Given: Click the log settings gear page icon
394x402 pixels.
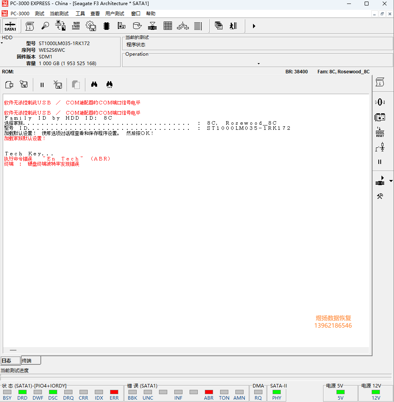Looking at the screenshot, I should [x=9, y=84].
